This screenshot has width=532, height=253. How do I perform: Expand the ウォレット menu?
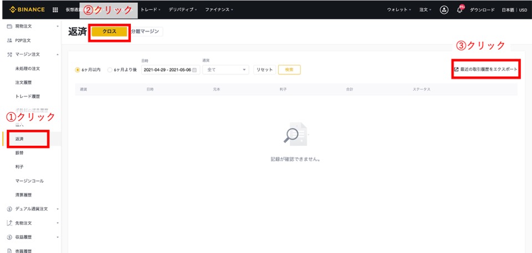pyautogui.click(x=399, y=10)
